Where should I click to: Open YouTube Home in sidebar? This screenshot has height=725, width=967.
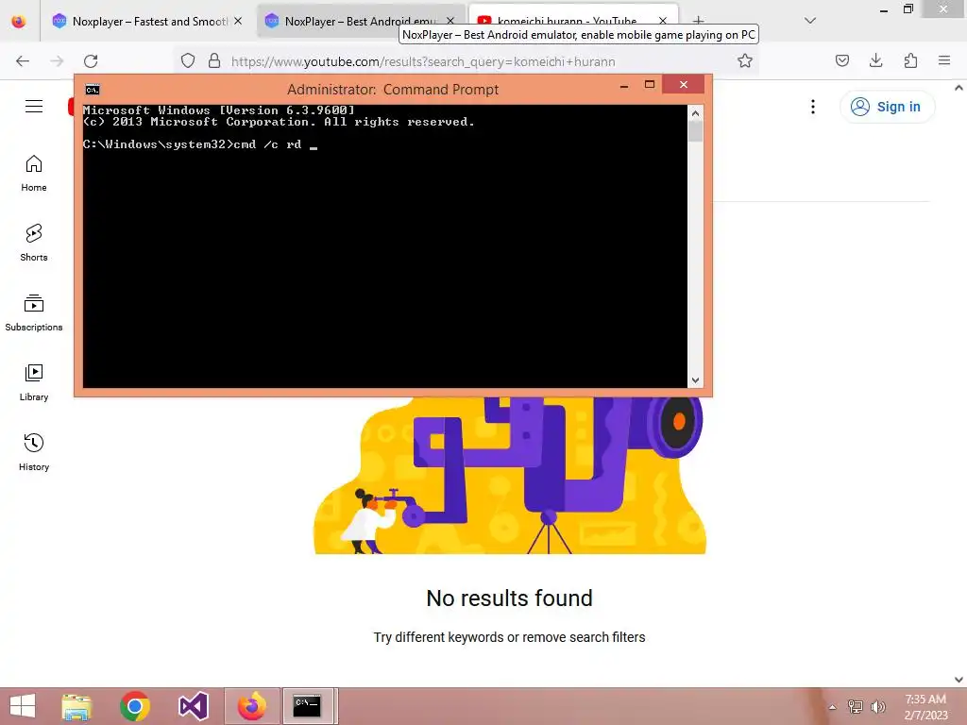tap(34, 174)
